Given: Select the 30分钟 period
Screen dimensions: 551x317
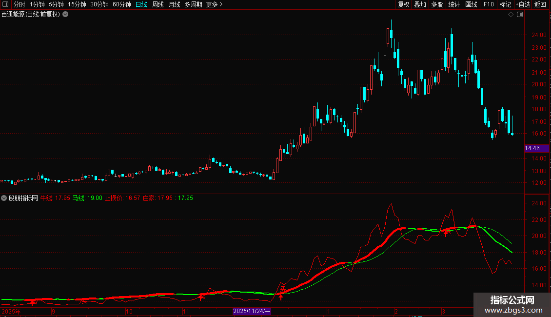Looking at the screenshot, I should pos(99,4).
